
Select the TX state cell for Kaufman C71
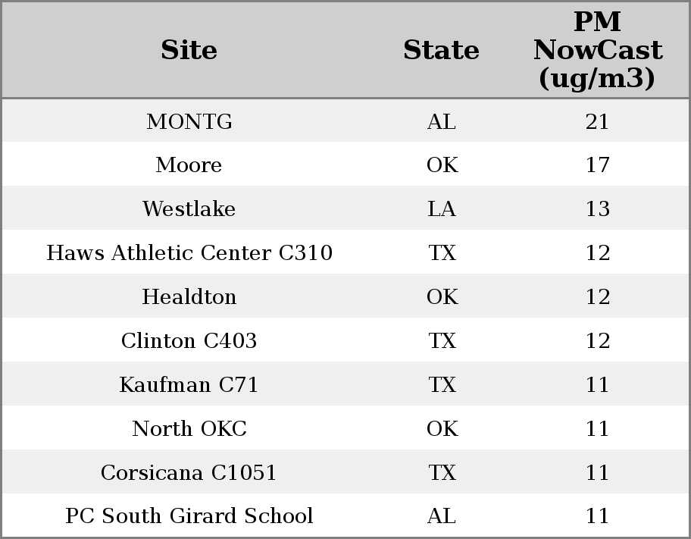click(442, 384)
